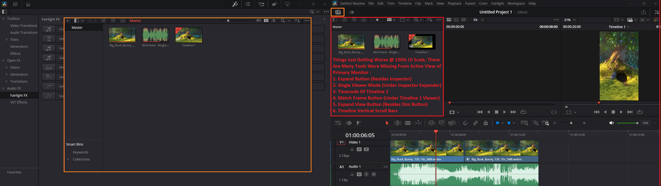Toggle DIM audio button
The height and width of the screenshot is (186, 661).
pyautogui.click(x=645, y=122)
